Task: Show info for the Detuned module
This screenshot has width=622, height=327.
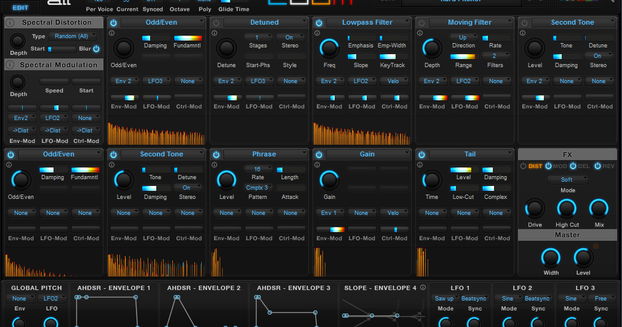Action: click(x=215, y=33)
